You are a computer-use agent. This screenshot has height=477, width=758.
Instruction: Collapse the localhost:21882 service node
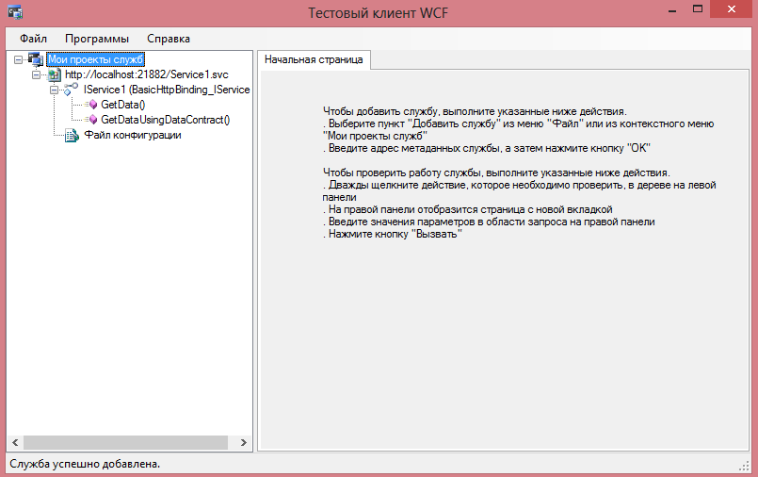click(x=37, y=75)
